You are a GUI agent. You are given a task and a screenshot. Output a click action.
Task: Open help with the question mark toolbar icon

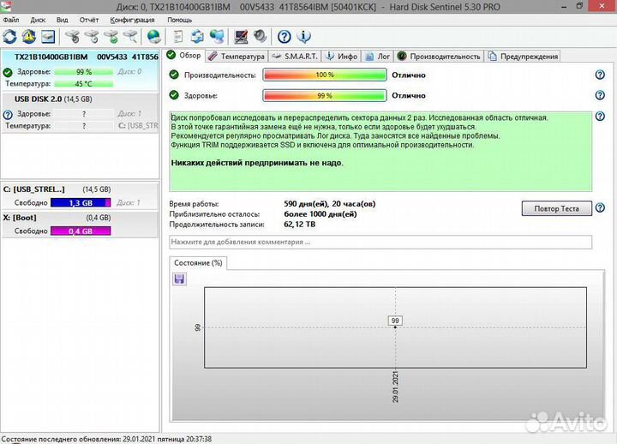coord(285,37)
